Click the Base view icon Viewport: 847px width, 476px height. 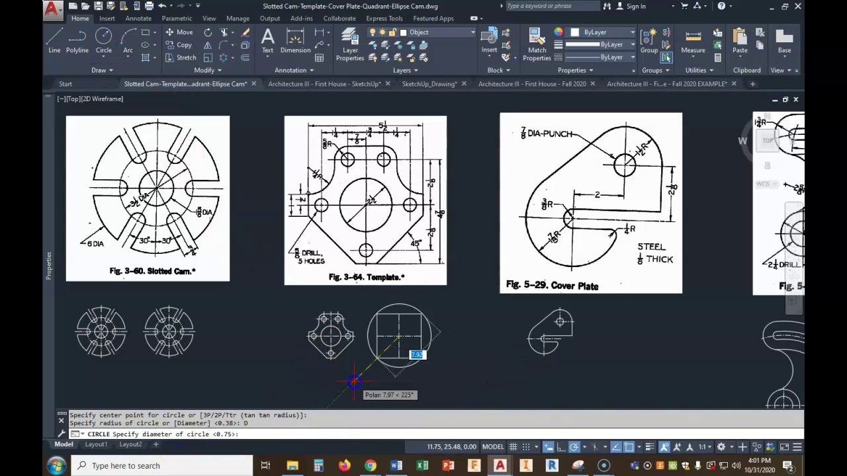pyautogui.click(x=784, y=41)
